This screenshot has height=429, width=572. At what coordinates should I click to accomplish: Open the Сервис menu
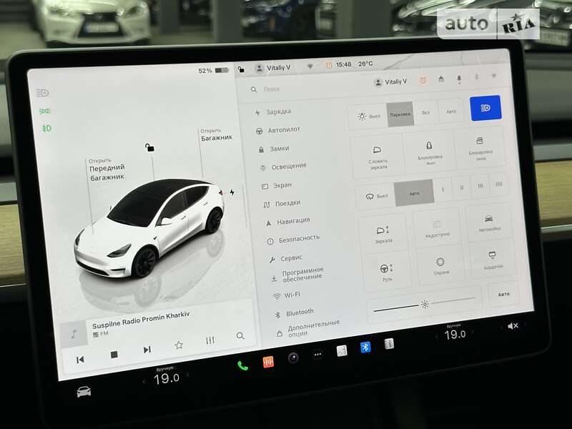click(286, 258)
